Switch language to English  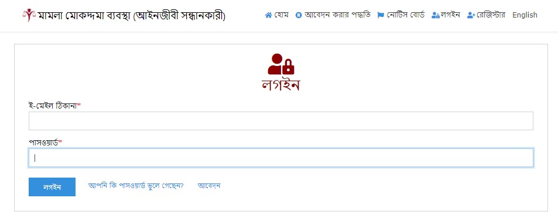[x=525, y=15]
